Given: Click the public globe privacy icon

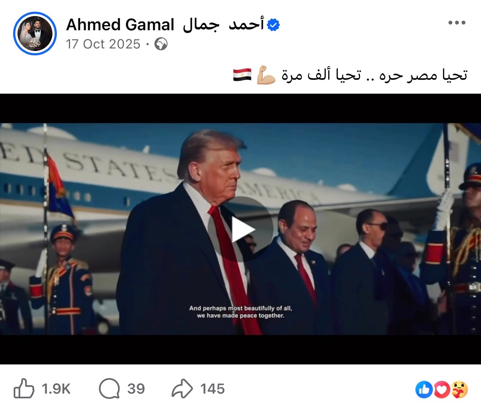Looking at the screenshot, I should coord(161,44).
